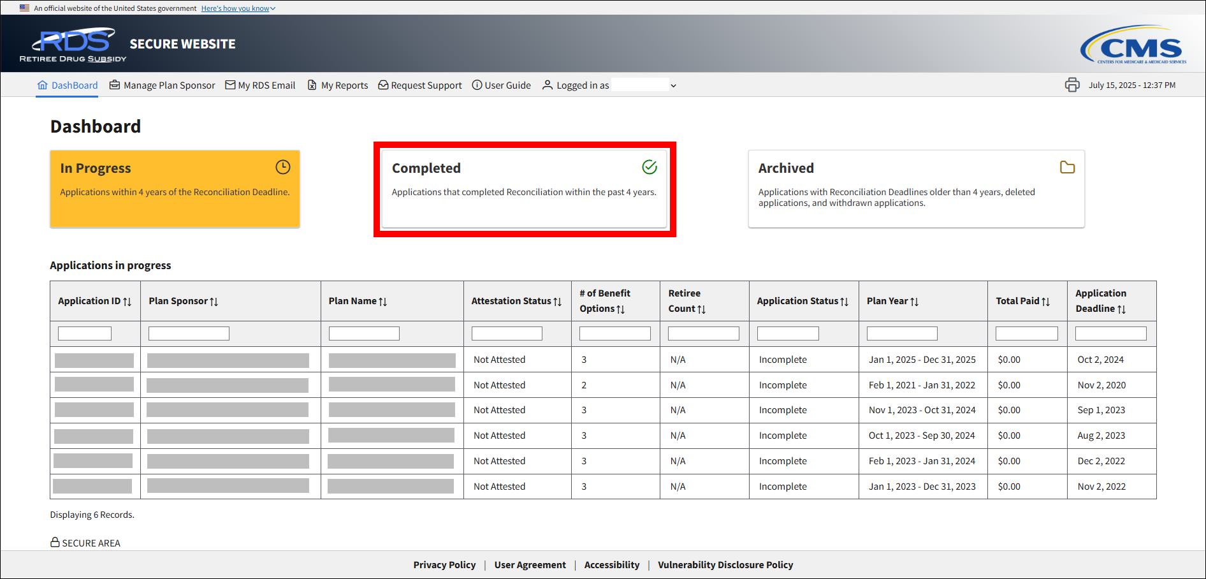Click the RDS Retiree Drug Subsidy logo
Image resolution: width=1206 pixels, height=579 pixels.
pyautogui.click(x=73, y=45)
